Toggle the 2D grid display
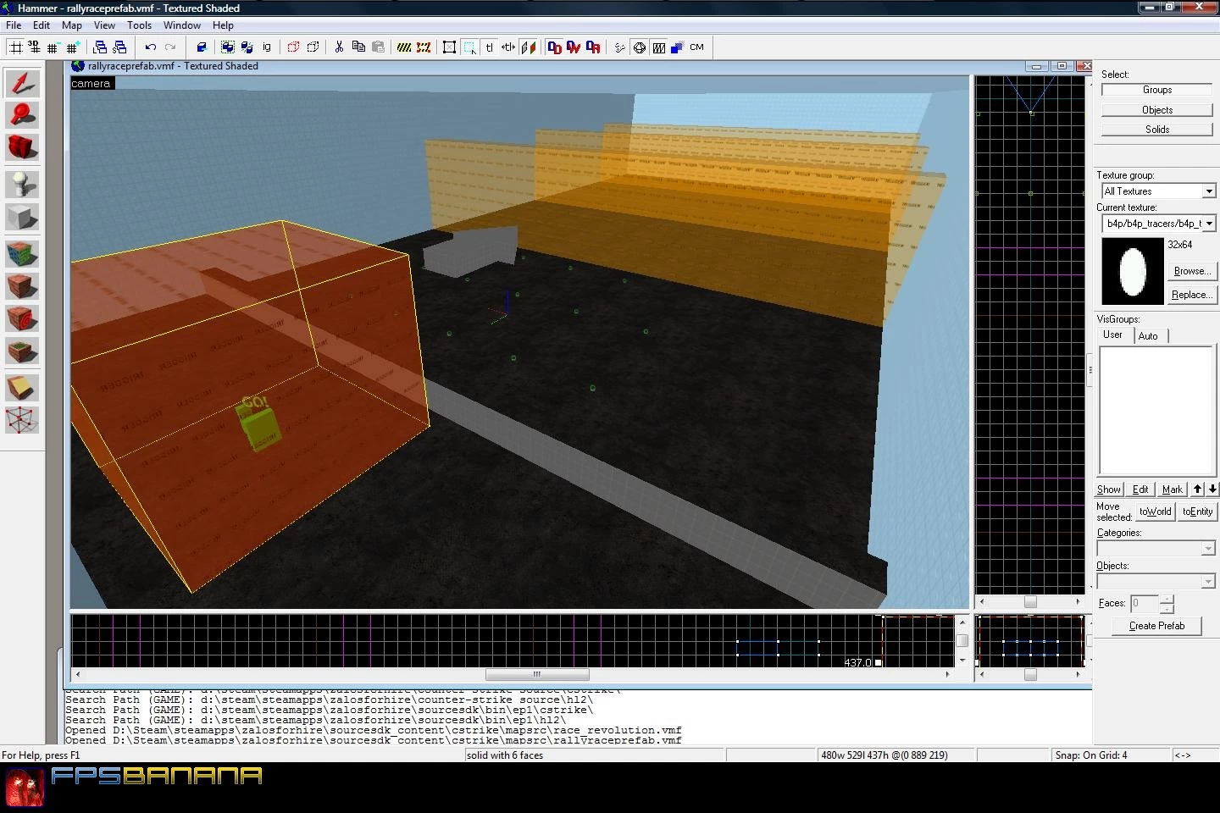 click(15, 47)
